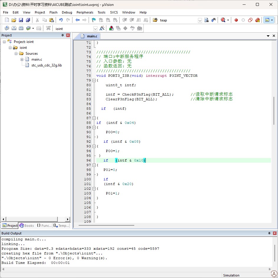Image resolution: width=278 pixels, height=278 pixels.
Task: Open Find in Files icon
Action: [x=155, y=20]
